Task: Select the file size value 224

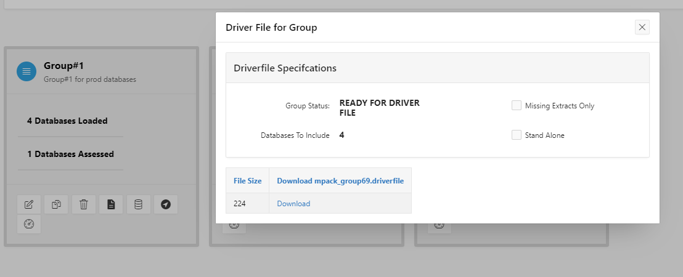Action: click(240, 204)
